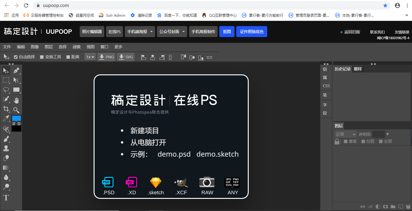Reload the page in the browser

click(x=26, y=5)
